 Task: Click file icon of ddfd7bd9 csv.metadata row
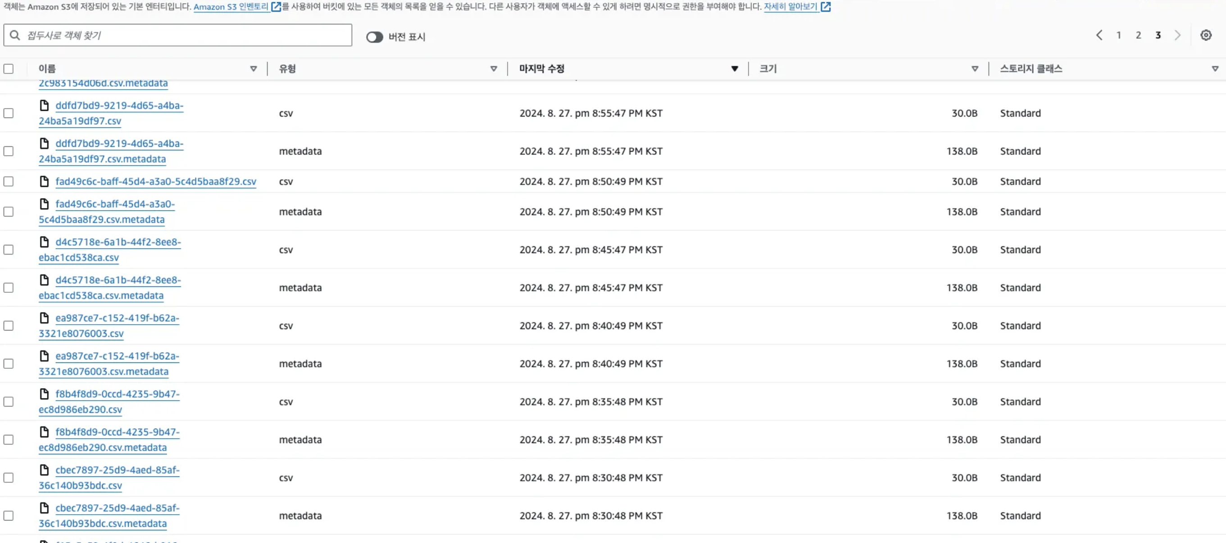point(44,143)
